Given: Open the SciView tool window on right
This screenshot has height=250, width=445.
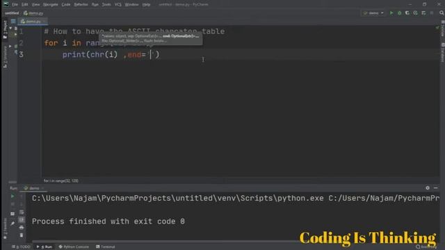Looking at the screenshot, I should (442, 28).
